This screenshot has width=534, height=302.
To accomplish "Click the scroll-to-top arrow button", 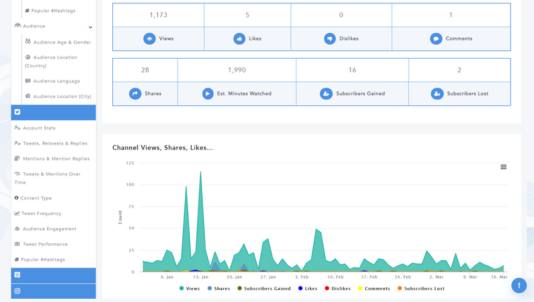I will point(519,285).
